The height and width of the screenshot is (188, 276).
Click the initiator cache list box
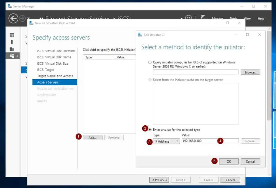196,104
